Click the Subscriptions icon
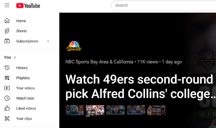Image resolution: width=216 pixels, height=128 pixels. 7,41
